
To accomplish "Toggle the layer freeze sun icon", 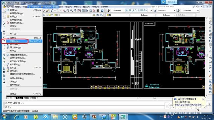I will point(49,15).
